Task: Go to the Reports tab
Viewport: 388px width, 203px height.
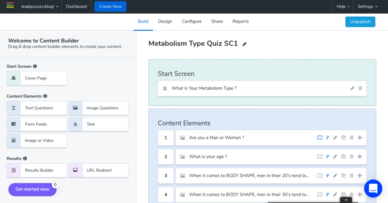Action: tap(241, 22)
